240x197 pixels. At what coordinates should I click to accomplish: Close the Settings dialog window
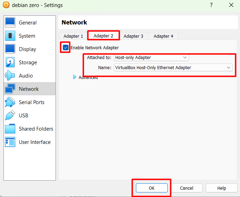[231, 5]
